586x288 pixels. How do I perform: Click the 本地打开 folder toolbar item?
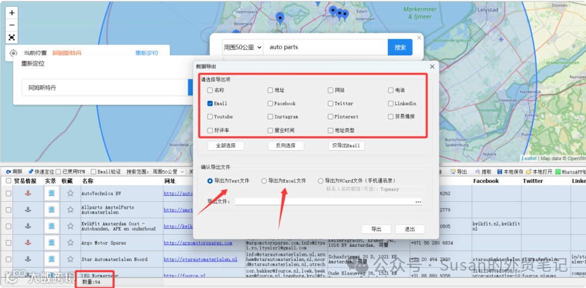[x=539, y=172]
